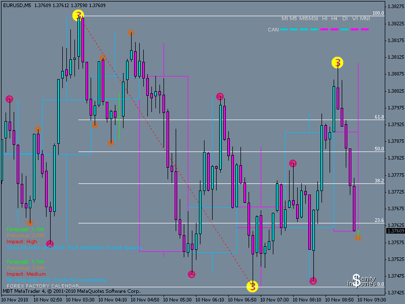Click Forecast: 1.1M above Impact: High

coord(25,230)
